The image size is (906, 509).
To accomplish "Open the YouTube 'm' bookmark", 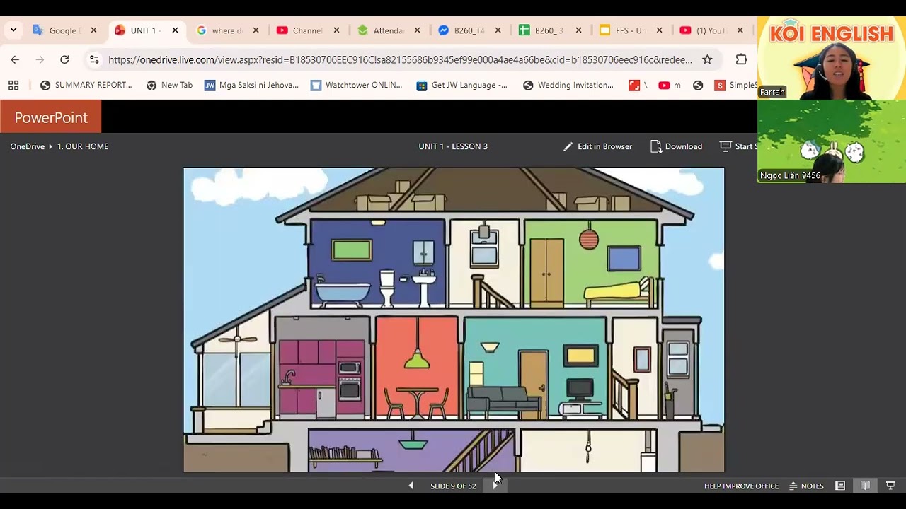I will click(x=670, y=85).
